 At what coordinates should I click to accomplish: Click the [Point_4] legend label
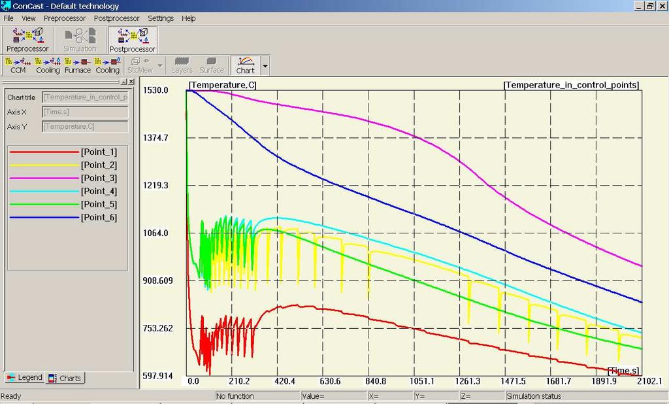[99, 192]
